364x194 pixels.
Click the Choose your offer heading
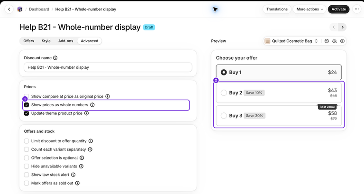[x=237, y=58]
